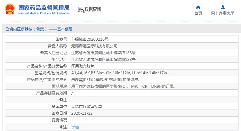Click the lightbulb icon next to 注
The width and height of the screenshot is (241, 131).
point(61,127)
